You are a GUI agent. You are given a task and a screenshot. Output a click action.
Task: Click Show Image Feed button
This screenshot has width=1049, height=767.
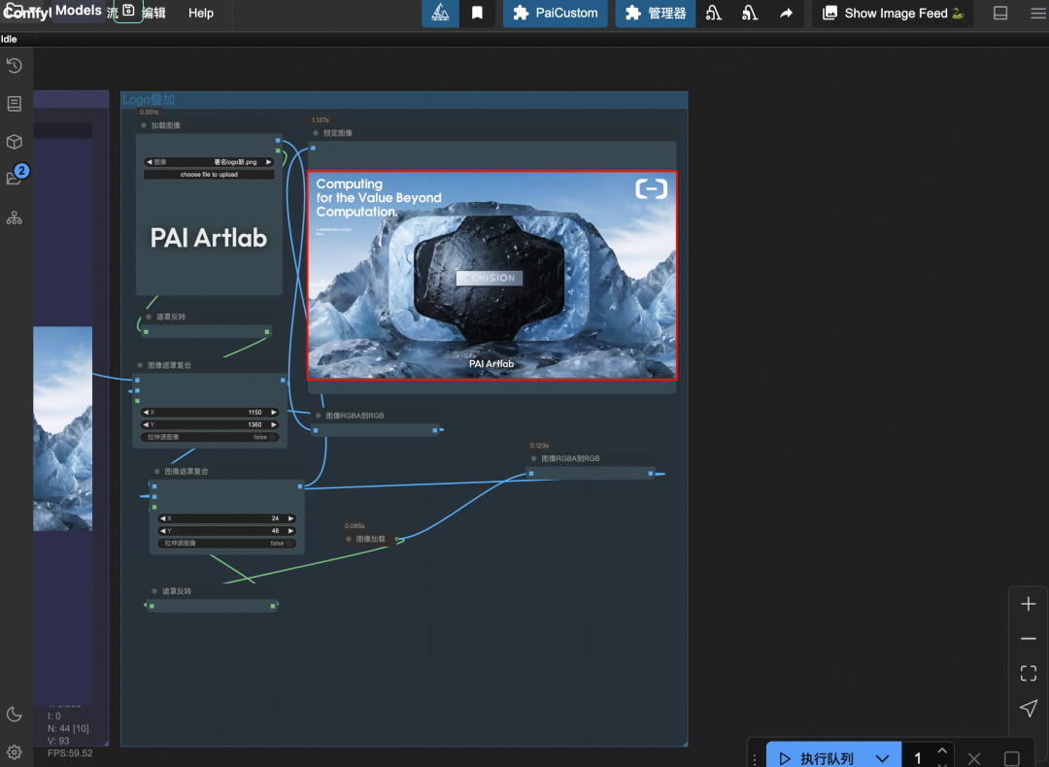tap(894, 13)
